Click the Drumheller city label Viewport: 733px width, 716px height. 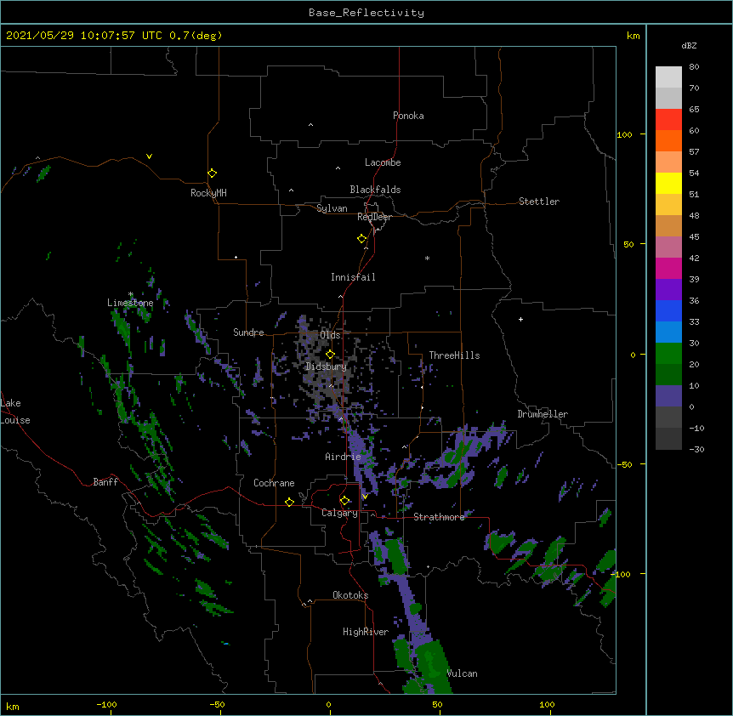tap(543, 414)
